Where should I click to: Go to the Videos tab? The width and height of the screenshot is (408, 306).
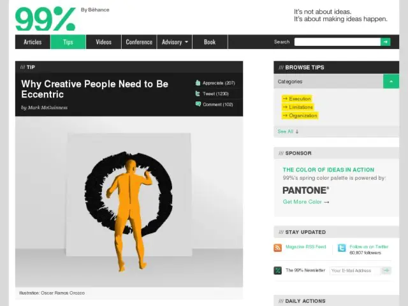[x=104, y=42]
